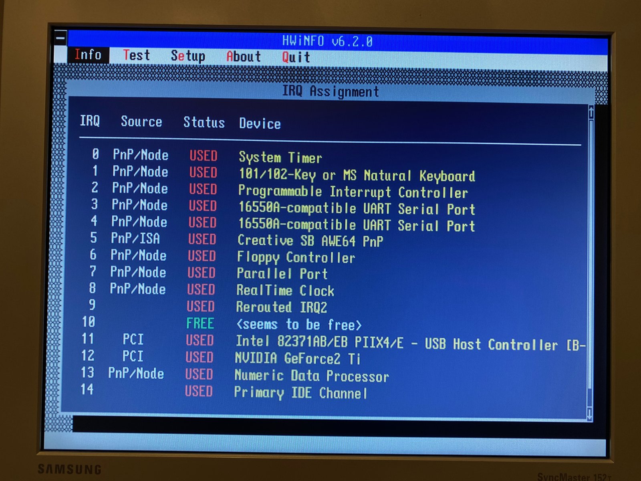This screenshot has width=641, height=481.
Task: Open the Info menu
Action: point(88,55)
